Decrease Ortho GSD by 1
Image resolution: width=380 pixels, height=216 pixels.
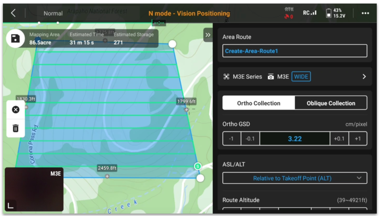pos(232,139)
